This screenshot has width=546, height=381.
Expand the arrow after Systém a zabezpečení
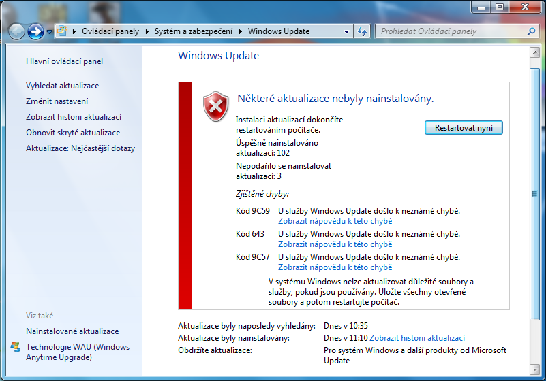pyautogui.click(x=240, y=31)
